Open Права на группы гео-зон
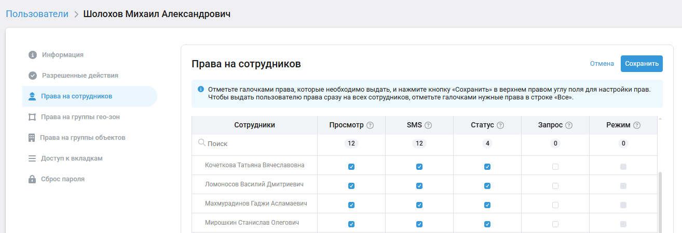The image size is (682, 233). tap(80, 117)
